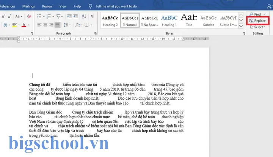This screenshot has height=157, width=273.
Task: Switch to Review tab
Action: (x=47, y=6)
